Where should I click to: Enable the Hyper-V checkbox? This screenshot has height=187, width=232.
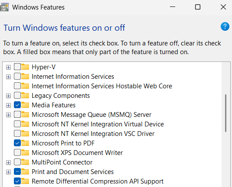click(x=17, y=67)
